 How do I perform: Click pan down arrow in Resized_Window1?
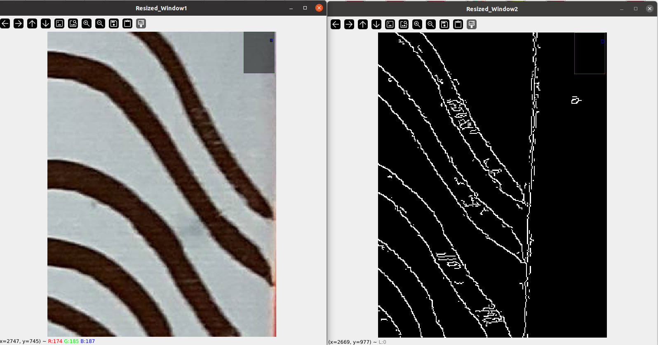[46, 23]
